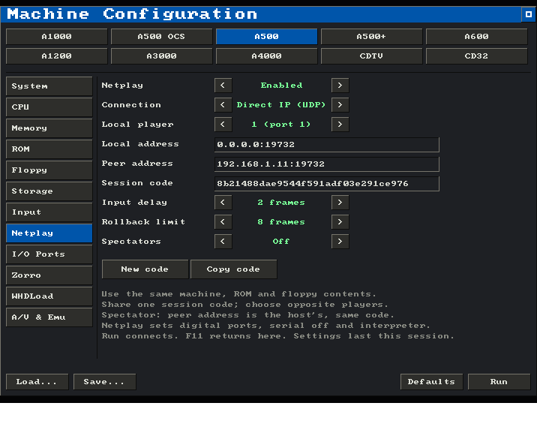Lower Rollback limit with left arrow
The image size is (537, 436).
point(223,222)
